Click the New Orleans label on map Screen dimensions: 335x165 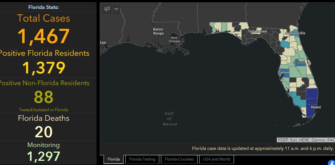[174, 39]
